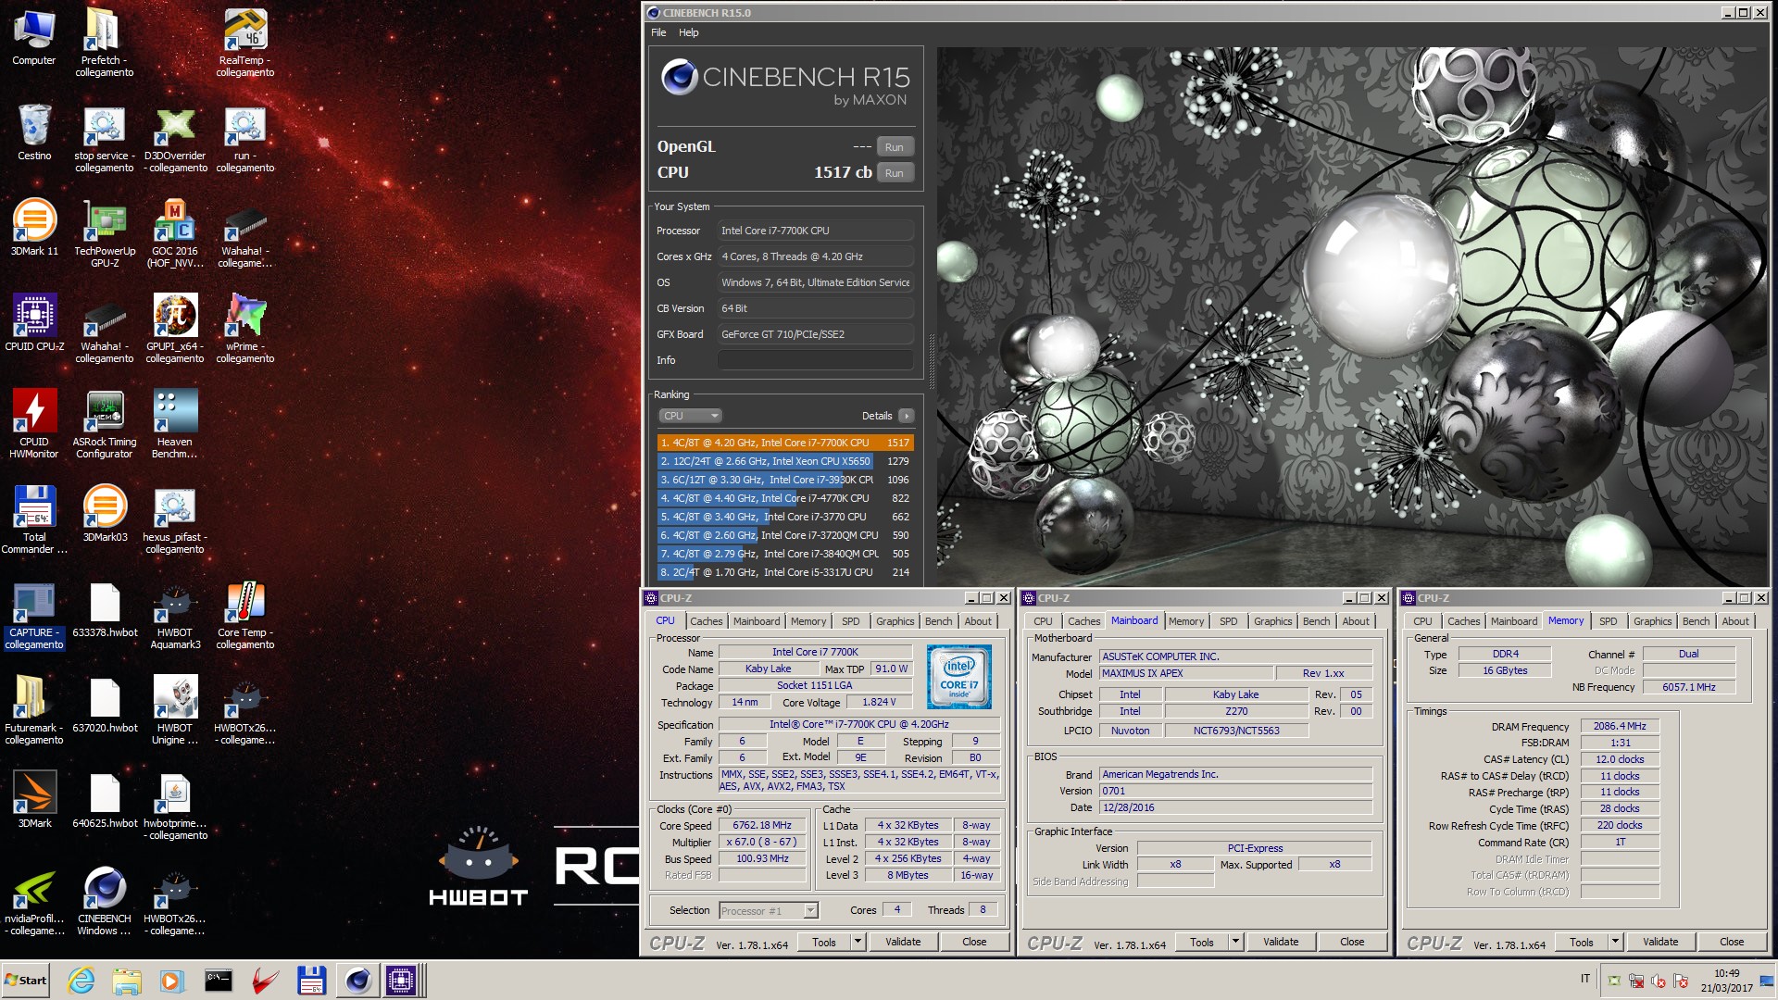
Task: Open Graphics tab in right CPU-Z window
Action: pos(1652,621)
